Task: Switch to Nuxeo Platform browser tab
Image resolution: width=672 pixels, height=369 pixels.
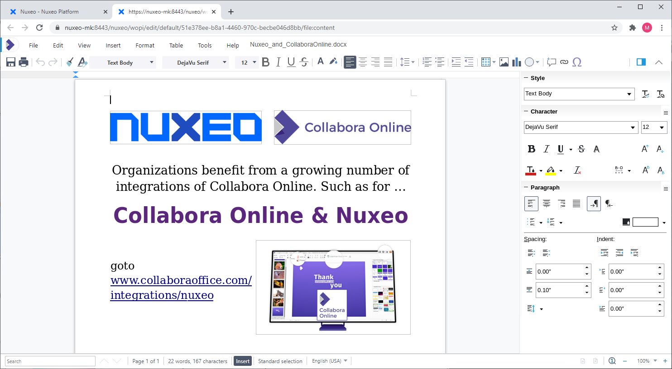Action: 56,12
